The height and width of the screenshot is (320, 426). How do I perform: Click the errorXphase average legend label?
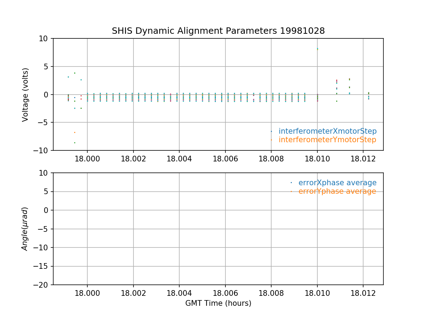[337, 183]
